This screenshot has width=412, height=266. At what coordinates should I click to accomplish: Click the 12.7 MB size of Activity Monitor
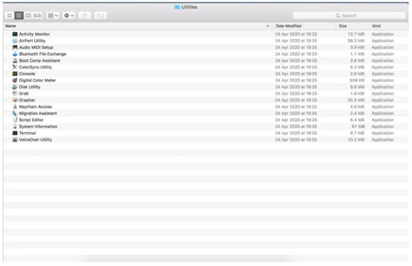coord(356,34)
